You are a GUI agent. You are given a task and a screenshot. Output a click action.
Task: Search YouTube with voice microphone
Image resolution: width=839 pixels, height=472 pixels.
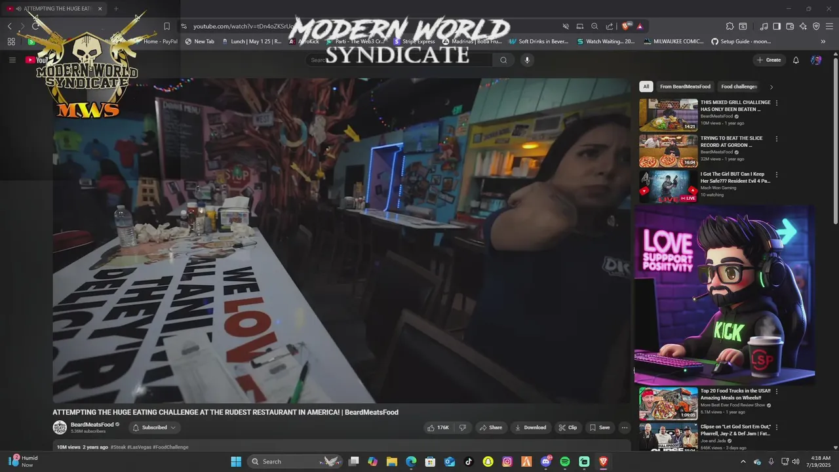527,60
